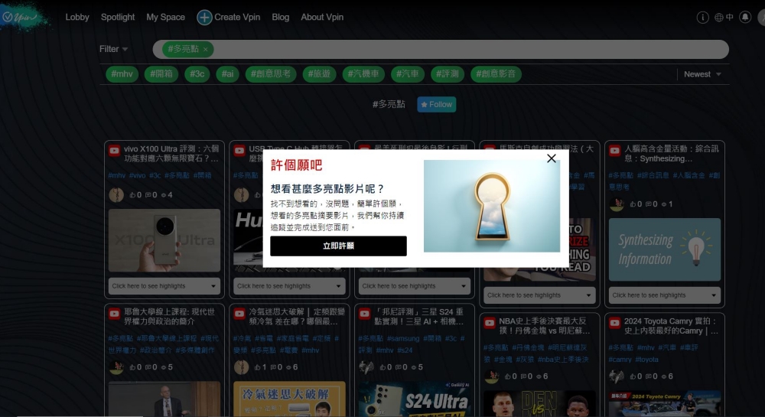This screenshot has height=417, width=765.
Task: Click #samsung hashtag on 邦尼評測 card
Action: tap(403, 338)
